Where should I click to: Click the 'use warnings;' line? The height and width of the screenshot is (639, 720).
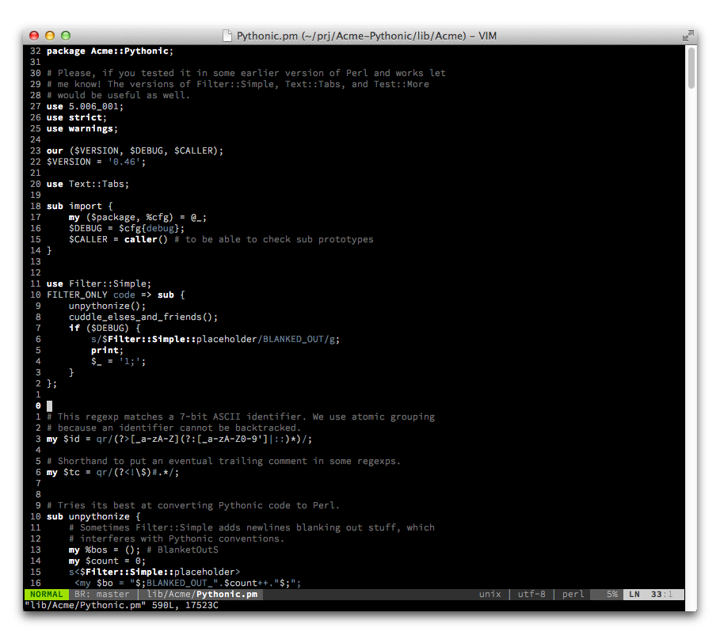coord(82,128)
